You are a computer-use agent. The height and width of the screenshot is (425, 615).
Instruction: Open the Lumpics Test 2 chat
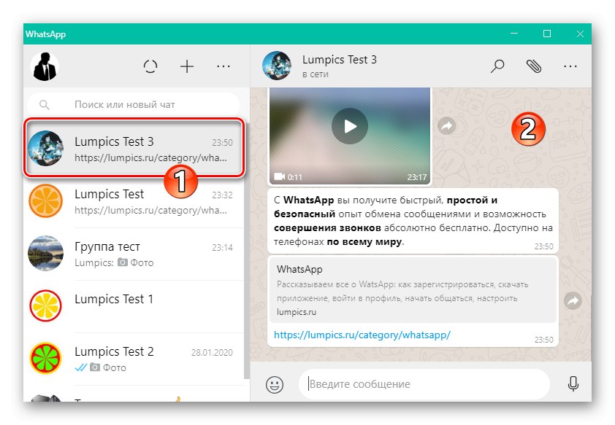coord(134,359)
